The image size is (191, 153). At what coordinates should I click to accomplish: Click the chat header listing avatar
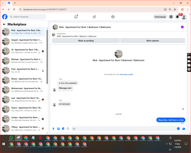tap(55, 27)
